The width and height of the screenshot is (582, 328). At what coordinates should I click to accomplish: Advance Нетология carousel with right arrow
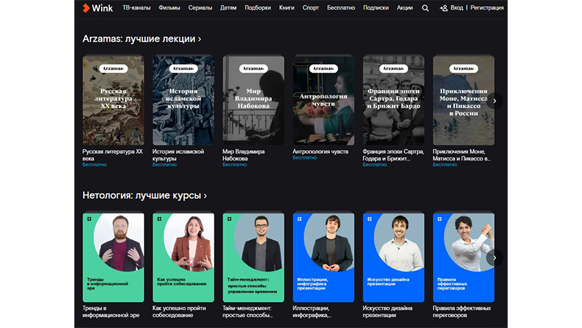click(x=495, y=257)
